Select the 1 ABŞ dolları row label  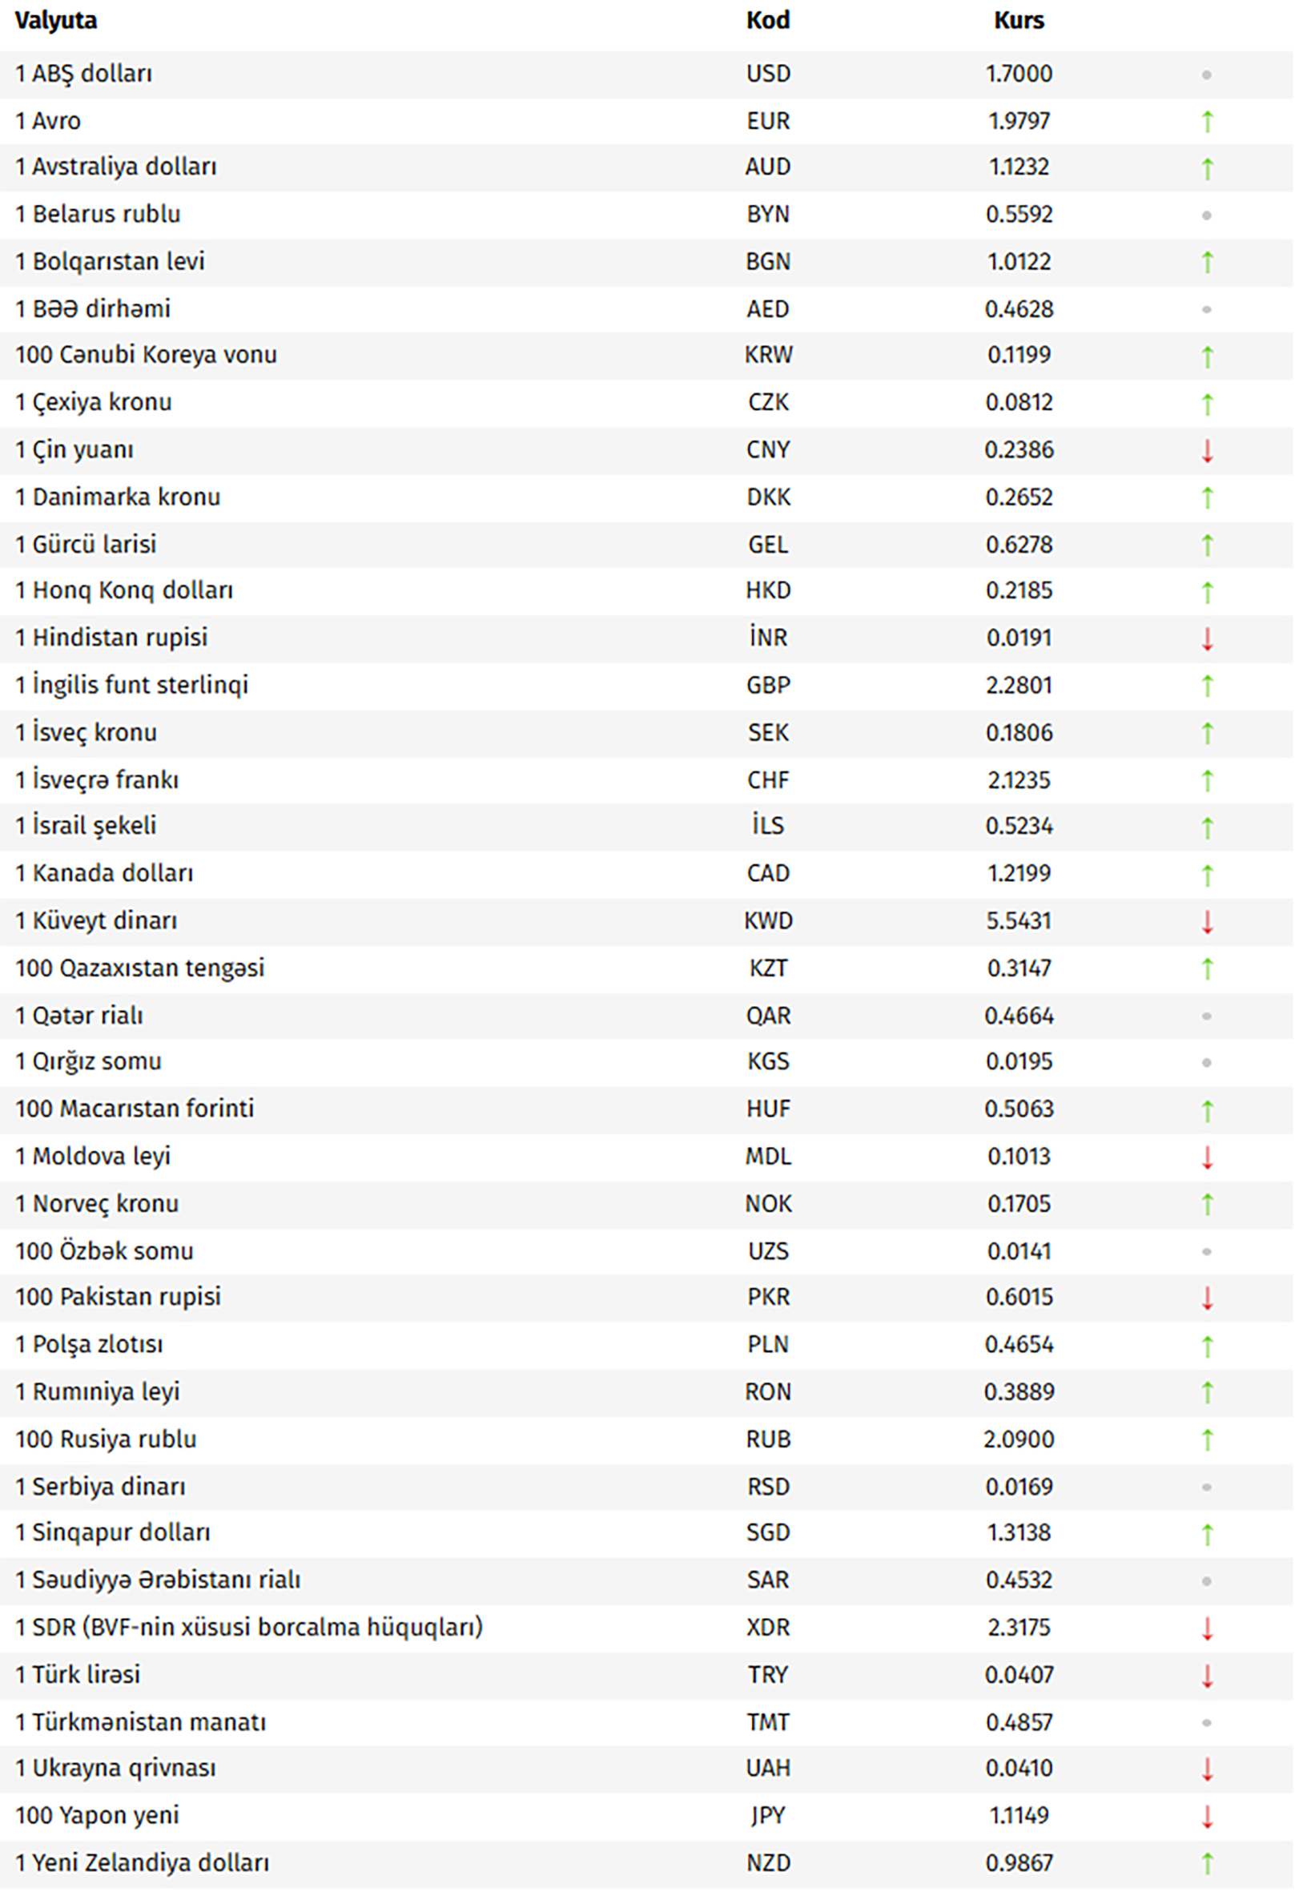point(84,74)
